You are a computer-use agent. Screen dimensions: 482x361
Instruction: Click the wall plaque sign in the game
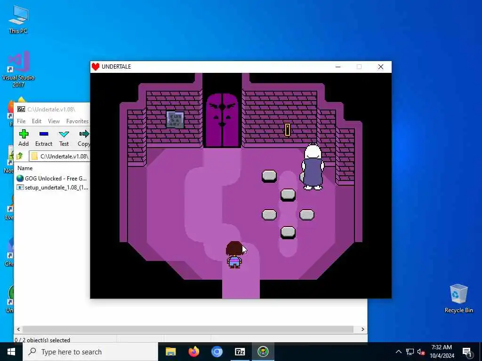[x=175, y=120]
